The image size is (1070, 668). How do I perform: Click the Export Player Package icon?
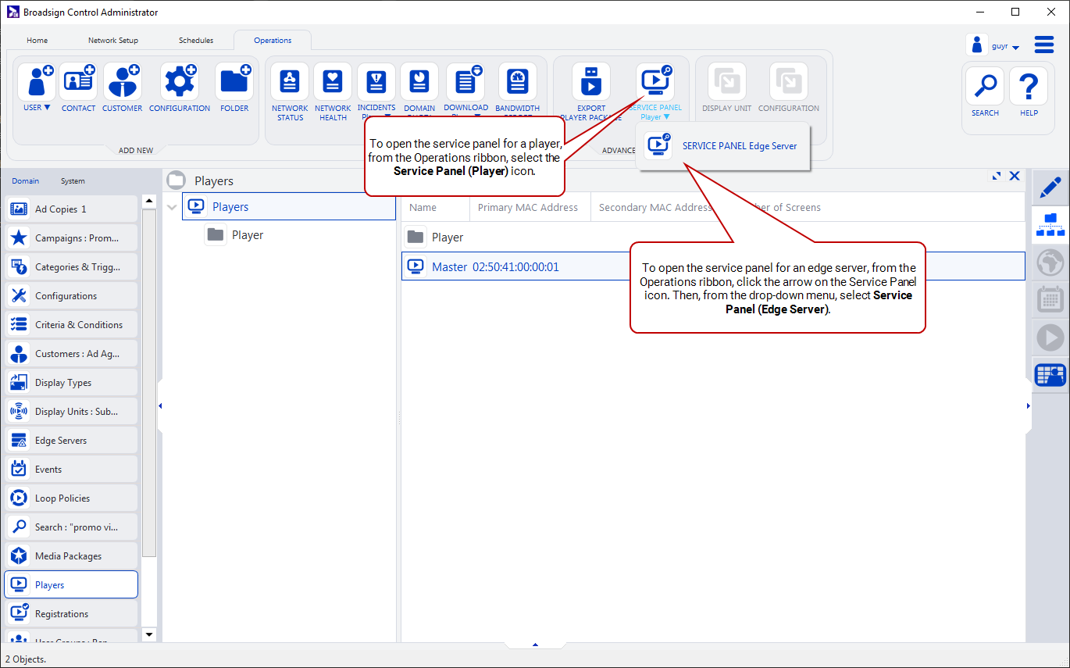pos(591,83)
